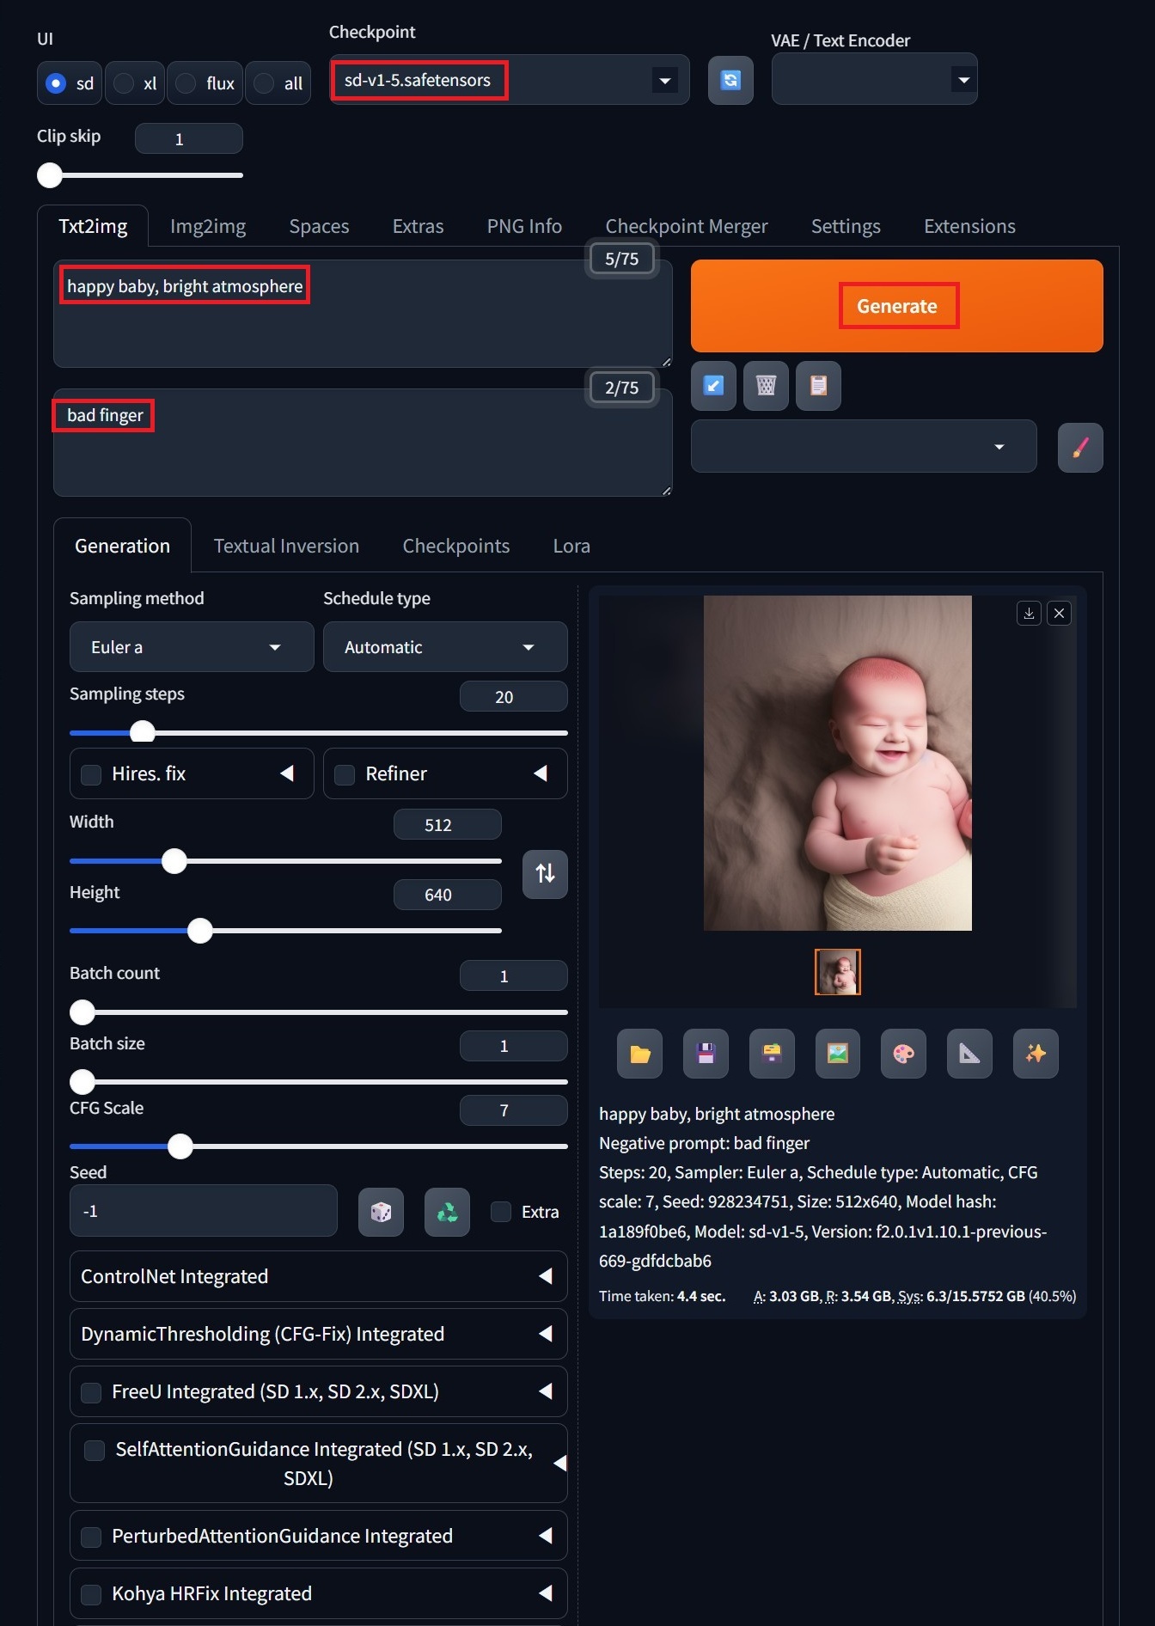Expand DynamicThresholding (CFG-Fix) Integrated section

pyautogui.click(x=318, y=1334)
